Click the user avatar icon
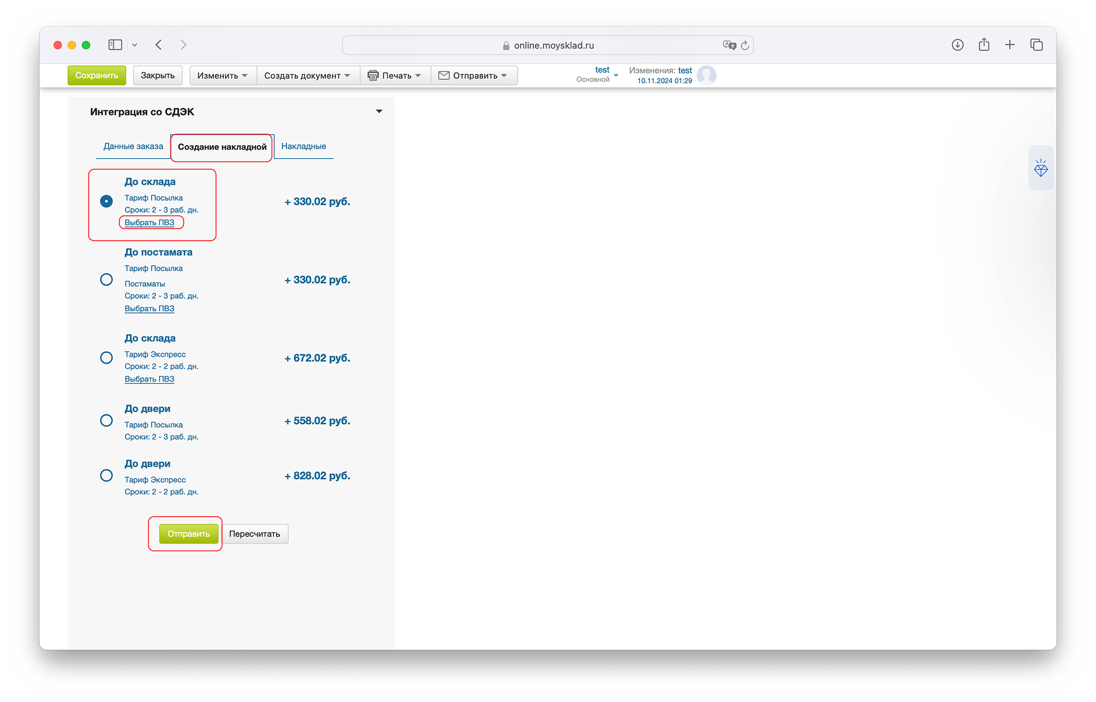The image size is (1096, 702). pos(706,75)
